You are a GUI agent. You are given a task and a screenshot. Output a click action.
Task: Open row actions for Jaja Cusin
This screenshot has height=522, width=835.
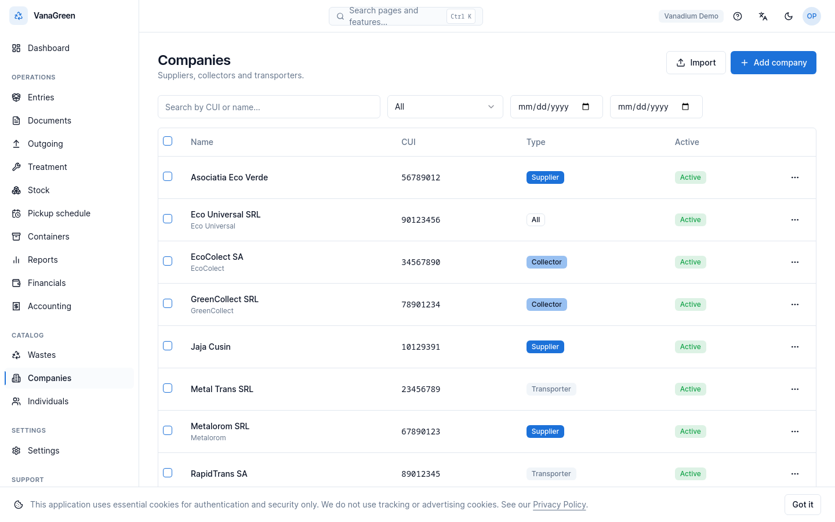pos(795,347)
